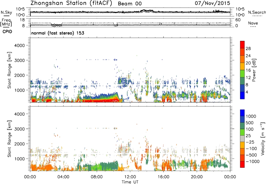Click the "24" label on the power colorbar

[248, 56]
